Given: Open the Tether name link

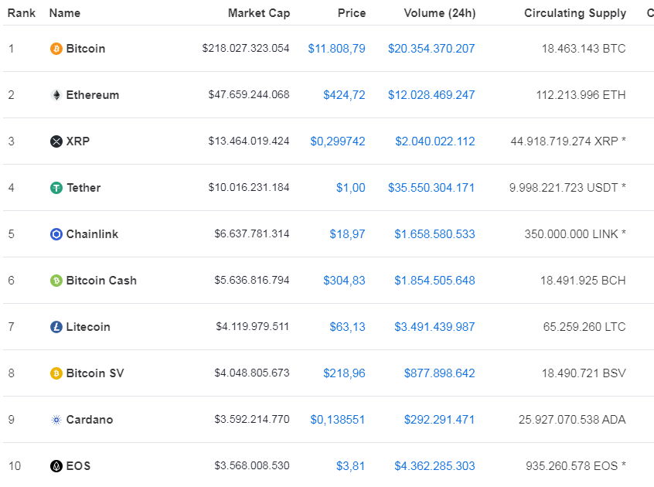Looking at the screenshot, I should [x=83, y=188].
